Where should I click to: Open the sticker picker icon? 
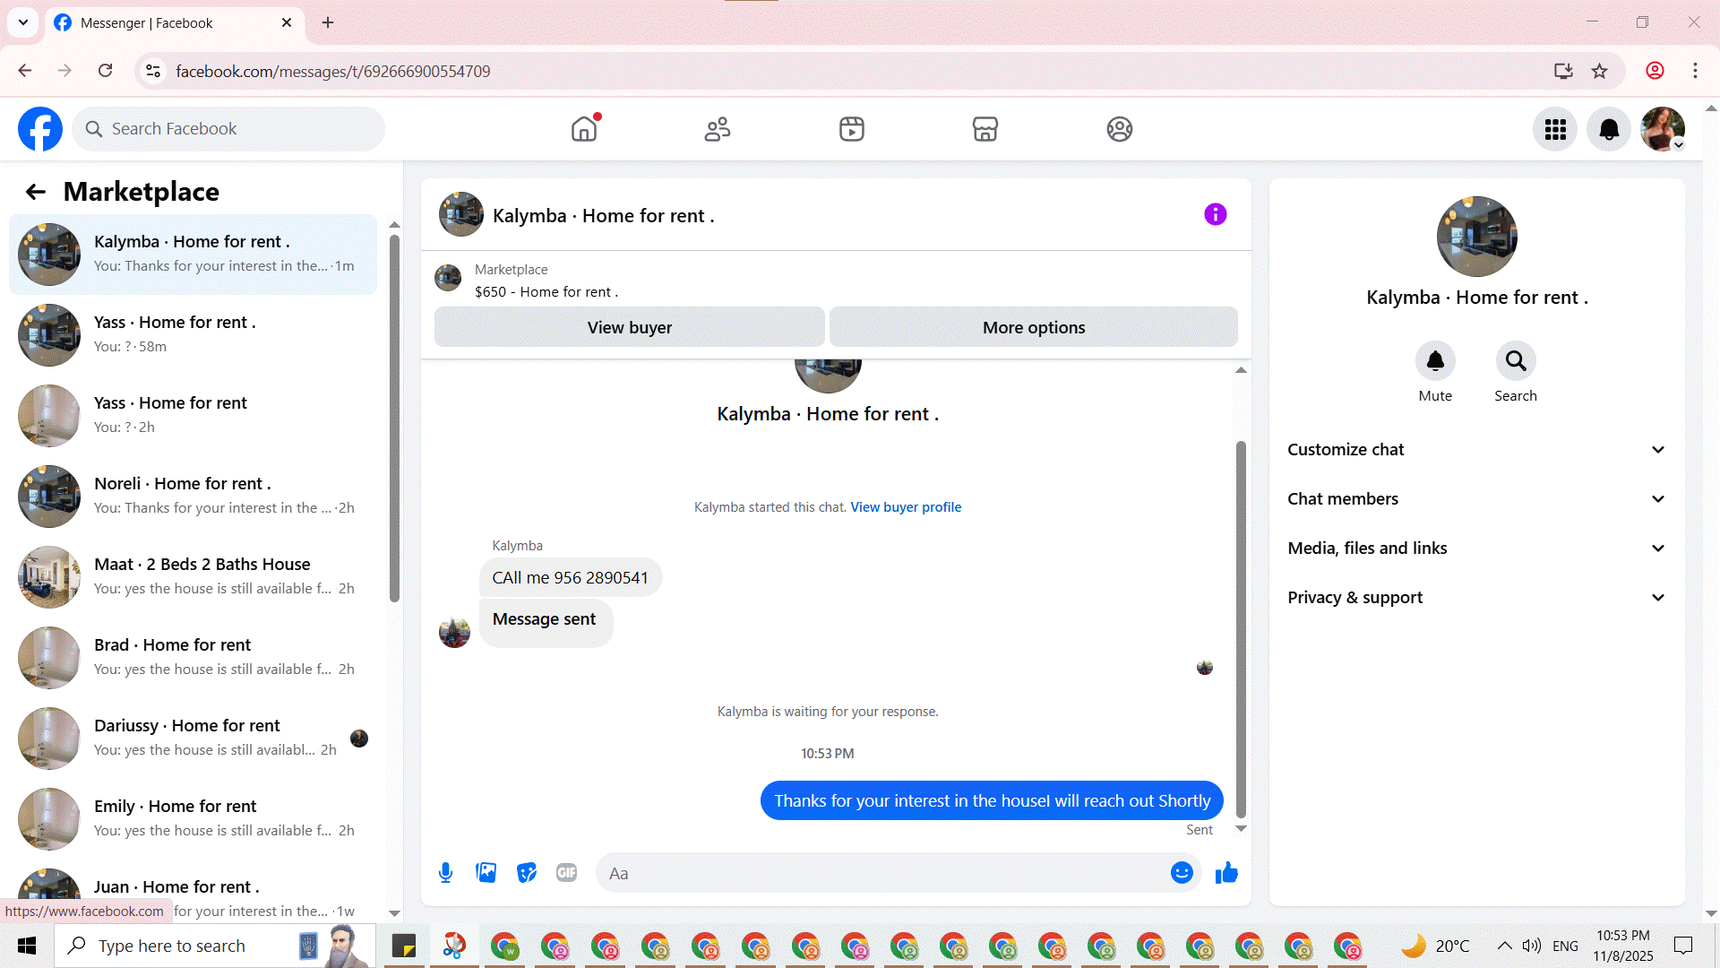(527, 873)
